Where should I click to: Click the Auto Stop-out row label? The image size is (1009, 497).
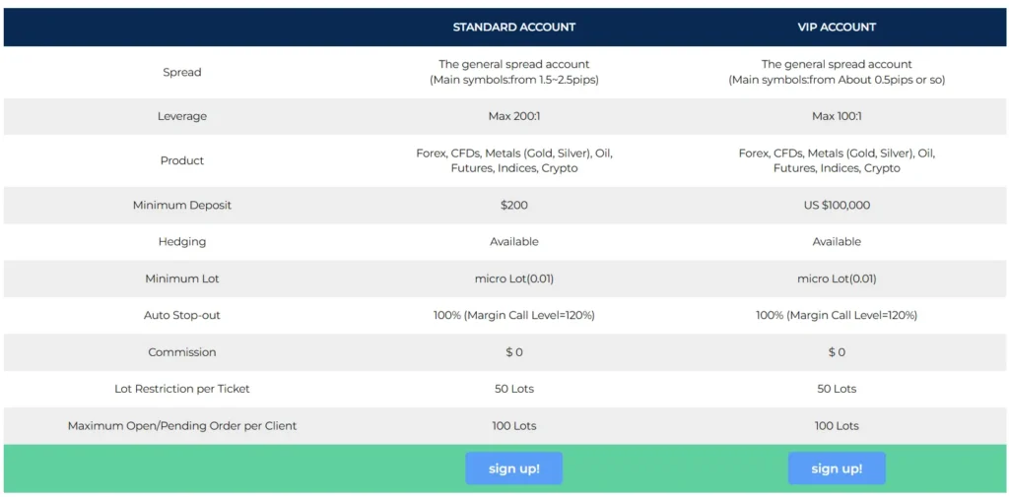point(182,315)
